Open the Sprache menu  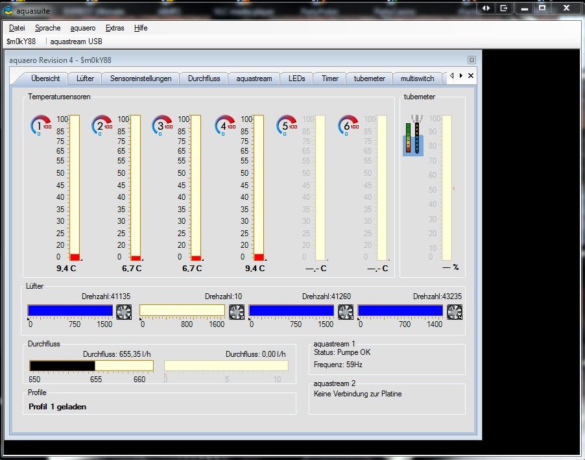pyautogui.click(x=48, y=28)
